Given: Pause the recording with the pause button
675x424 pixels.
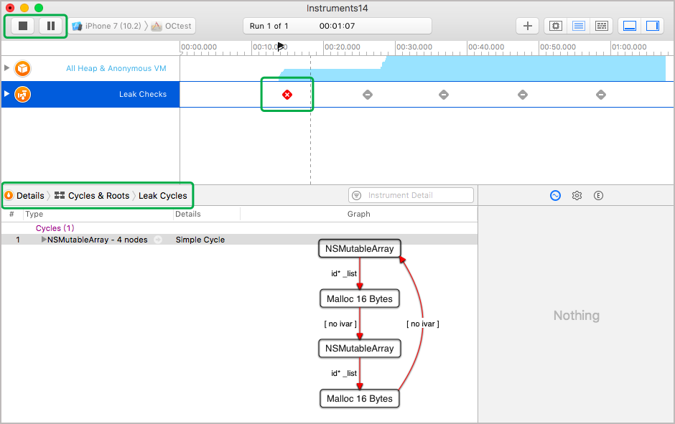Looking at the screenshot, I should pyautogui.click(x=50, y=26).
